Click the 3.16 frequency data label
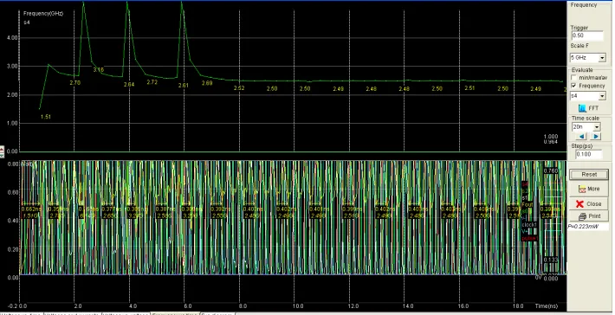Viewport: 615px width, 315px height. [x=99, y=70]
